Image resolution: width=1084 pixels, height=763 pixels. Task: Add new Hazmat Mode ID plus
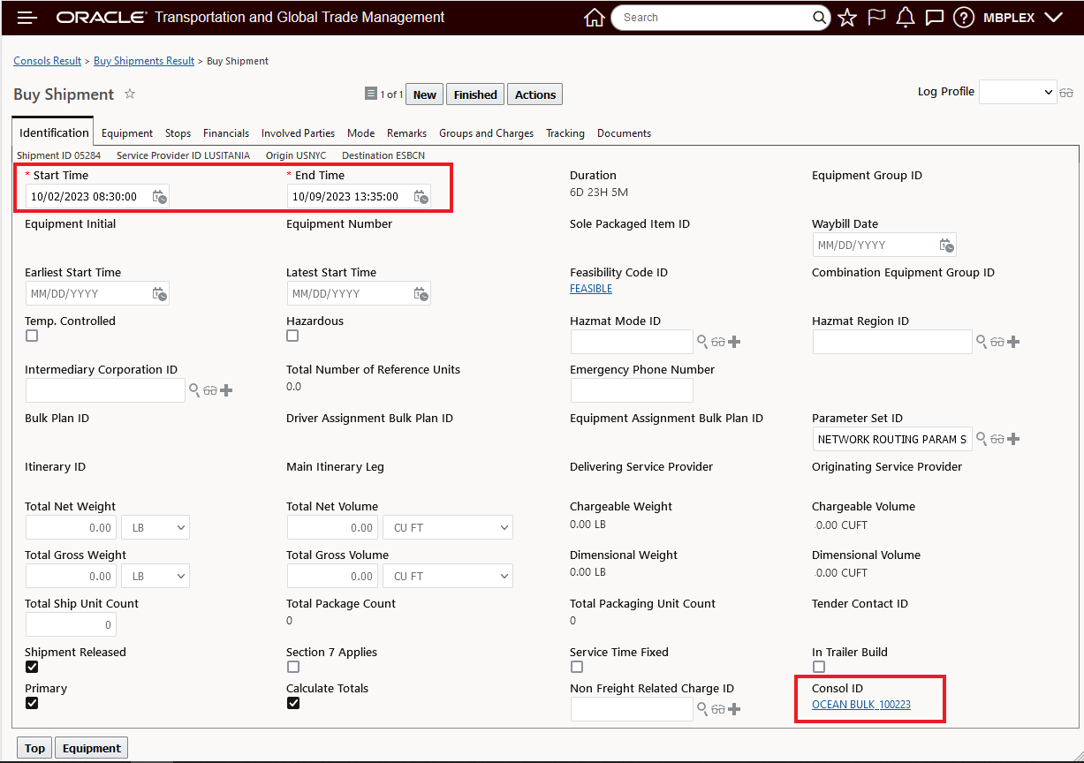click(734, 342)
